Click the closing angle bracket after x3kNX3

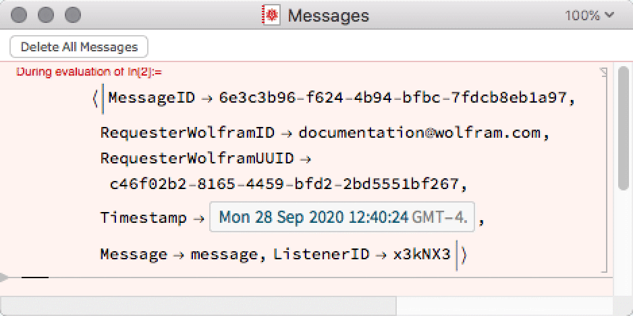(464, 255)
